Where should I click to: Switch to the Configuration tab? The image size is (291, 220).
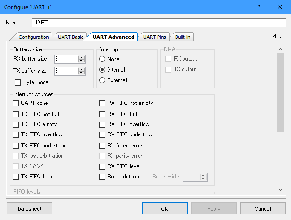point(33,37)
